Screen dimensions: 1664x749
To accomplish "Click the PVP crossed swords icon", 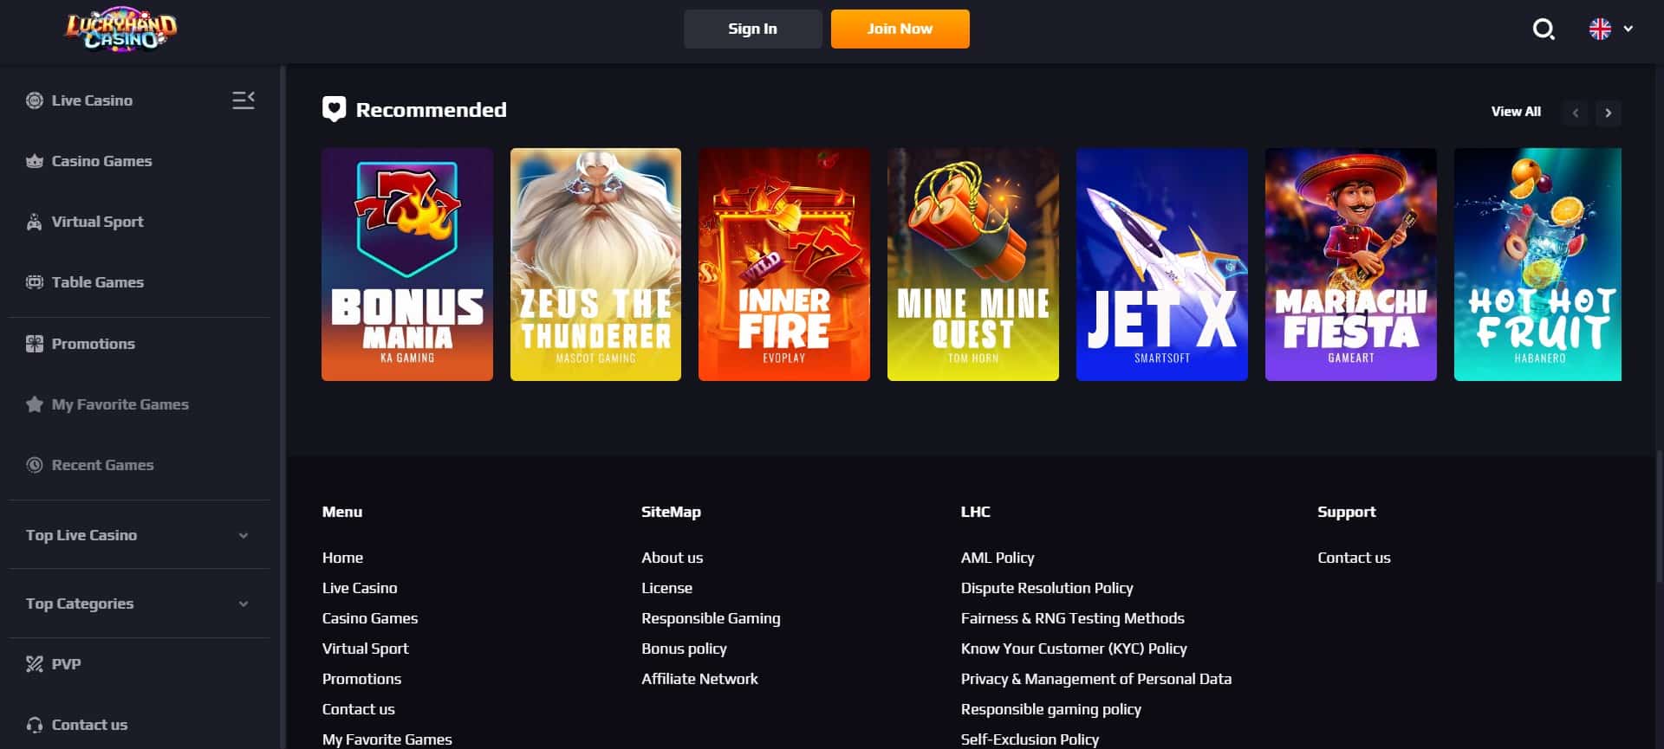I will pyautogui.click(x=35, y=664).
